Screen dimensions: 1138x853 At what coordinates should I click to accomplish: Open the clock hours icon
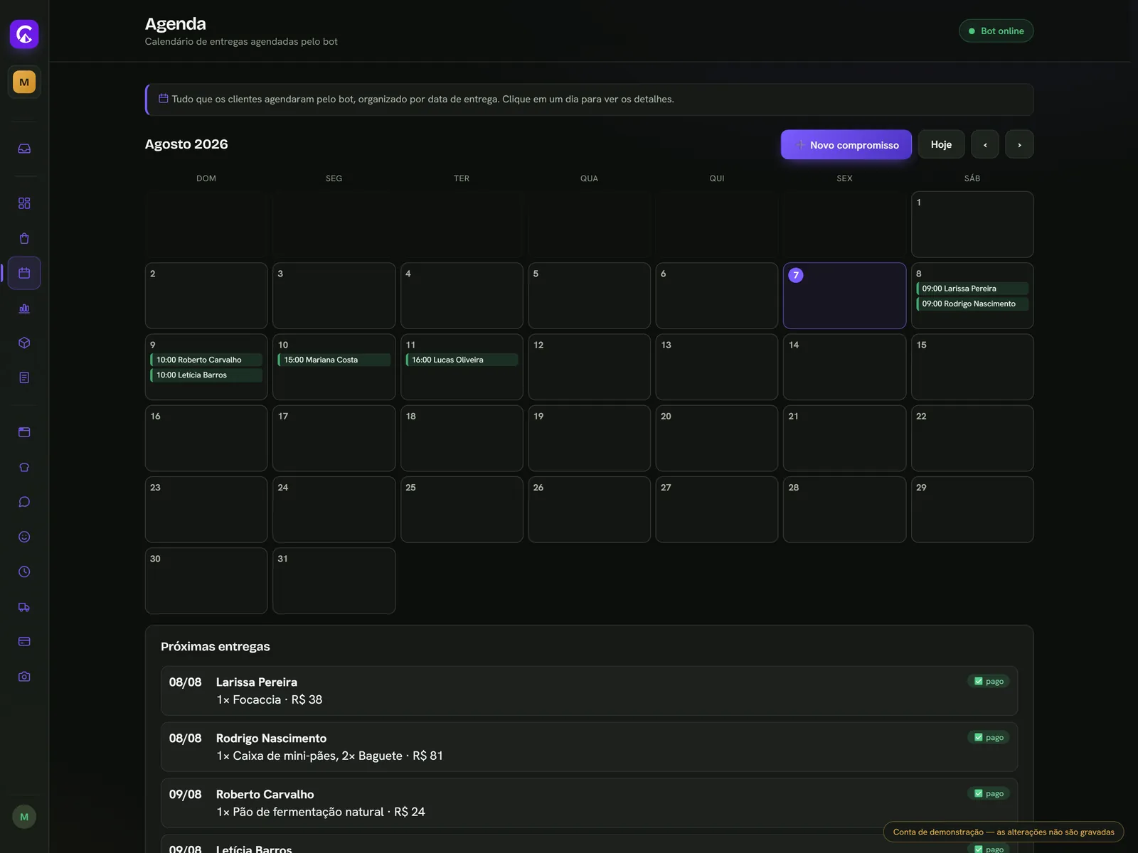coord(24,572)
